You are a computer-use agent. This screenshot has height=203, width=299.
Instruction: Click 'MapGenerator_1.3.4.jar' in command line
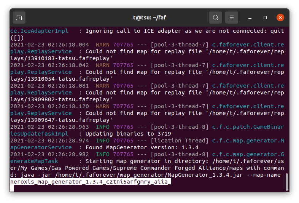[x=205, y=175]
